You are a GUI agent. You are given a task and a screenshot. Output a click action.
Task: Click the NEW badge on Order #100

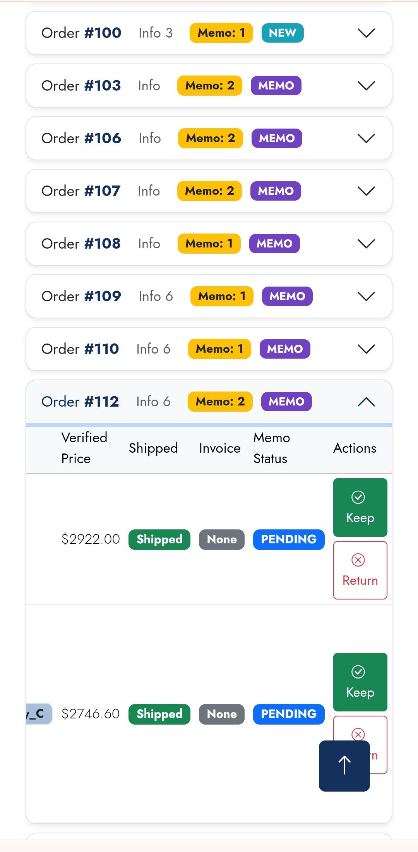click(283, 33)
